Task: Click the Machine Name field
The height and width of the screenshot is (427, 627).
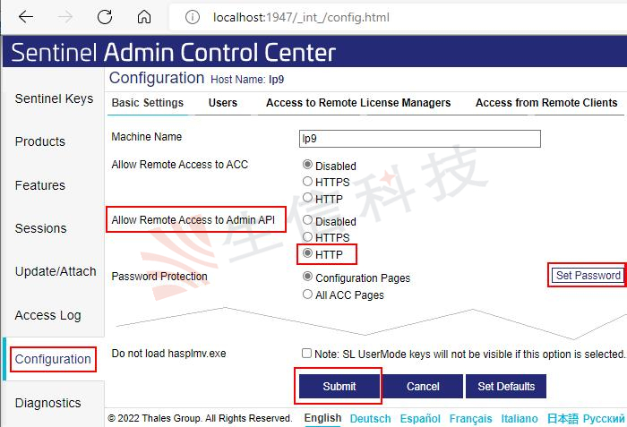Action: (420, 139)
